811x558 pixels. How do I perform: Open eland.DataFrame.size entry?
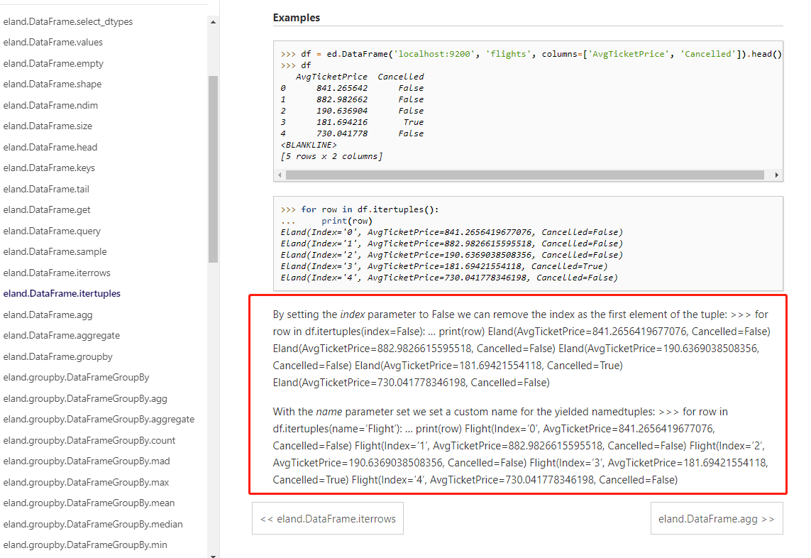(48, 126)
